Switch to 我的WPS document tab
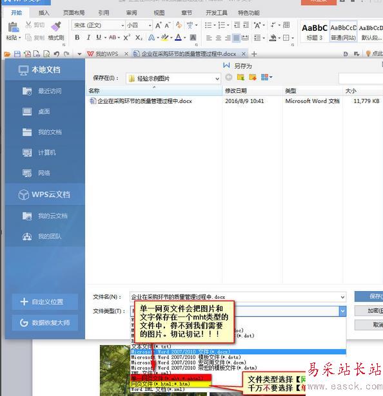383x396 pixels. pos(103,54)
